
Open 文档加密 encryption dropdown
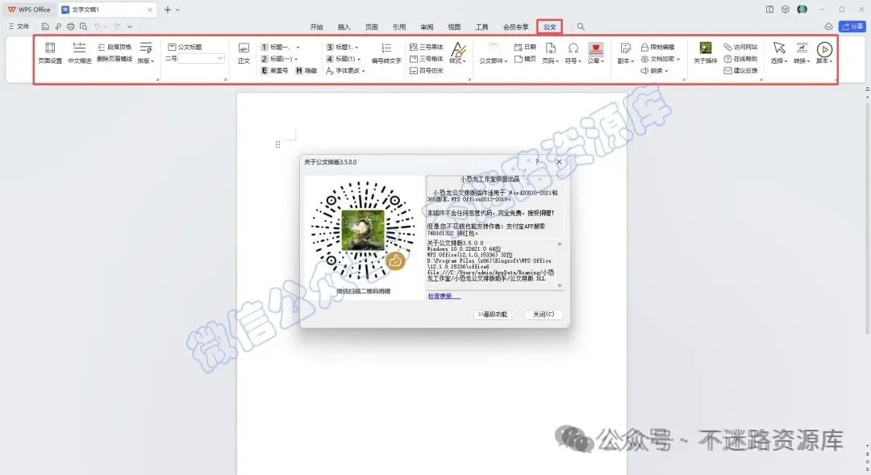(661, 59)
